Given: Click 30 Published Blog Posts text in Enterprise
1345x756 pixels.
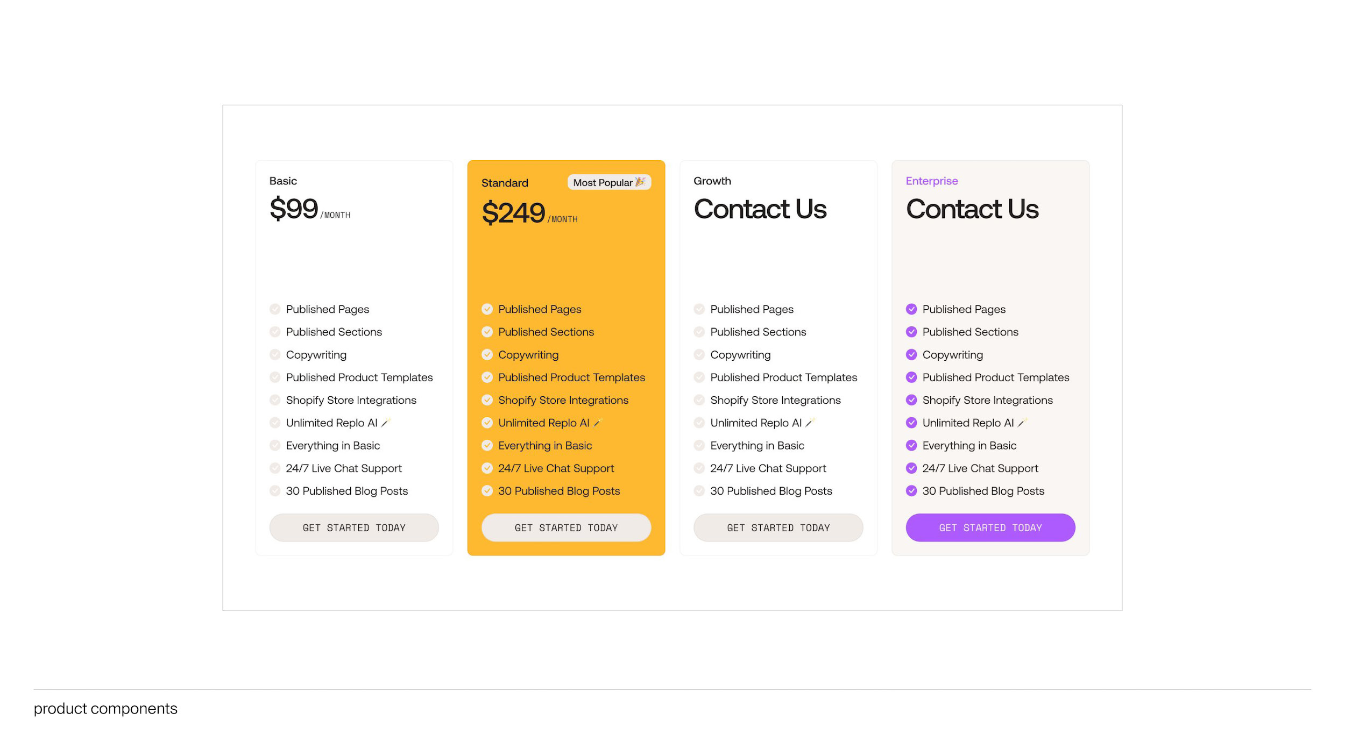Looking at the screenshot, I should pos(983,491).
